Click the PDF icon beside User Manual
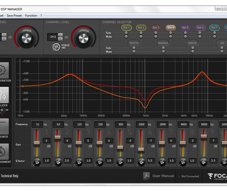The image size is (227, 191). point(147,176)
